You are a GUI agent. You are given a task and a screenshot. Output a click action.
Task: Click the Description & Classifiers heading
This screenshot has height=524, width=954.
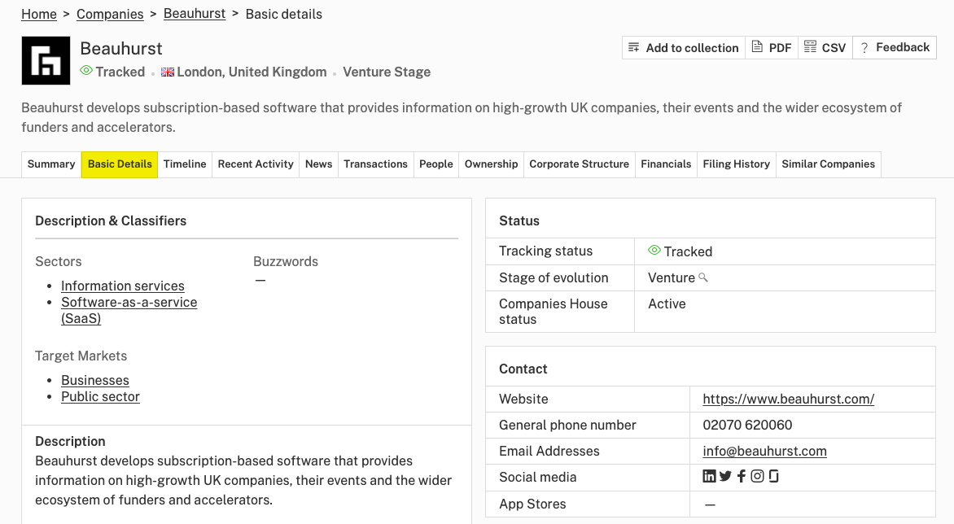coord(111,221)
